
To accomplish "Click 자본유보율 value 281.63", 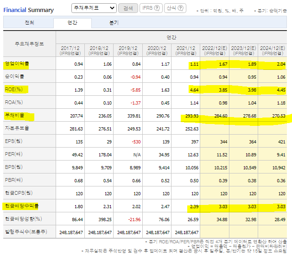I will (x=76, y=129).
